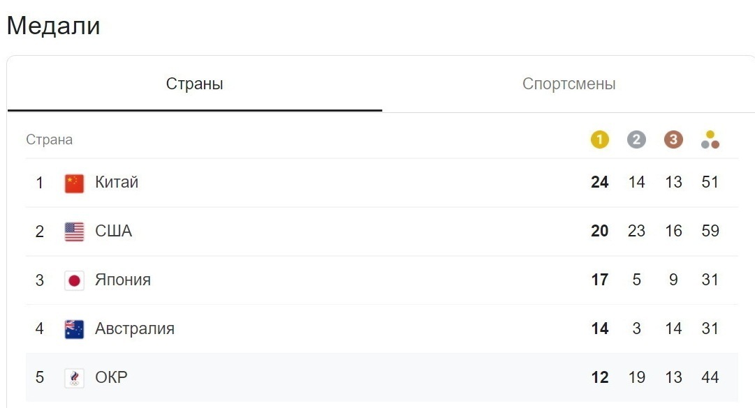Image resolution: width=755 pixels, height=408 pixels.
Task: Click the gold medal column icon
Action: tap(599, 139)
